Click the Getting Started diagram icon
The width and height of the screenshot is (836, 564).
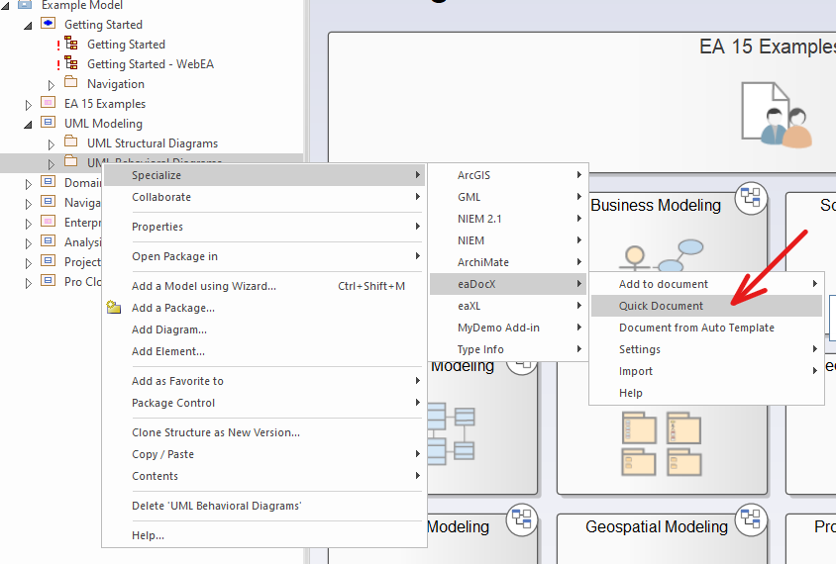[x=71, y=44]
